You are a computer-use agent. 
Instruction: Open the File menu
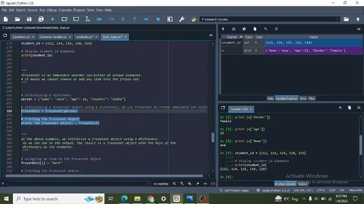(x=5, y=10)
